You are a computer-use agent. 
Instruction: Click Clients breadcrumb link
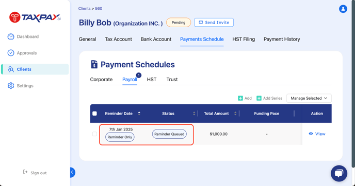(x=84, y=9)
